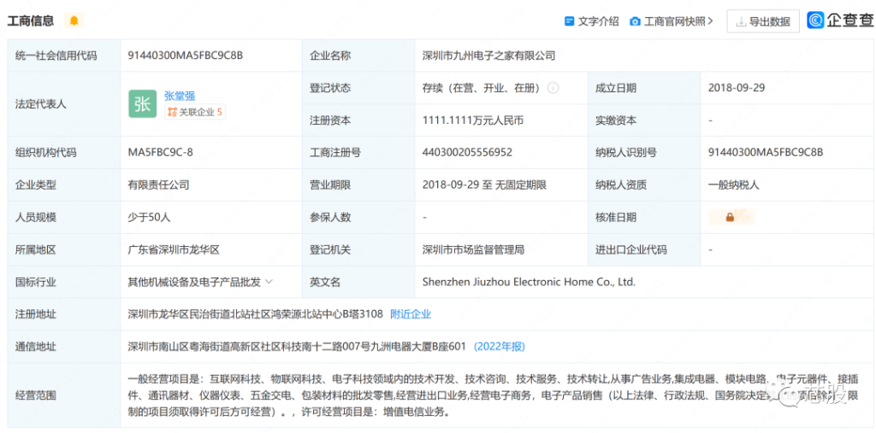Click registration authority 深圳市市场监督管理局
This screenshot has width=876, height=433.
(473, 249)
